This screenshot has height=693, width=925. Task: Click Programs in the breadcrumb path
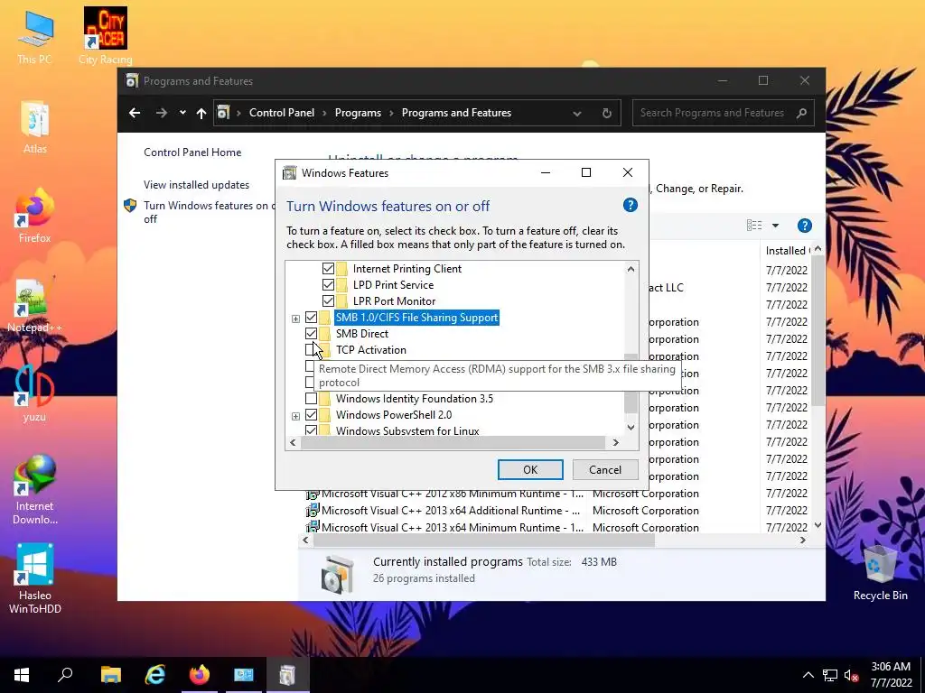pyautogui.click(x=358, y=113)
